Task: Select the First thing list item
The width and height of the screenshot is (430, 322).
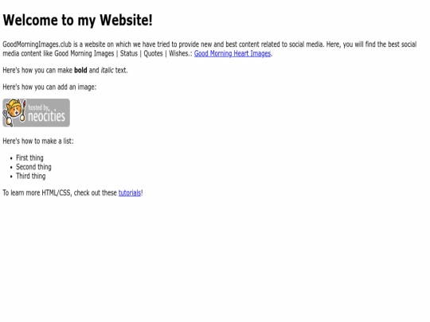Action: click(x=29, y=158)
